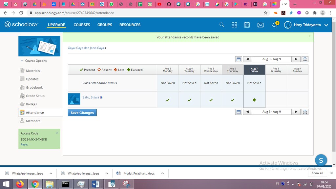The width and height of the screenshot is (336, 189).
Task: Open the apps grid icon in header
Action: click(x=234, y=25)
